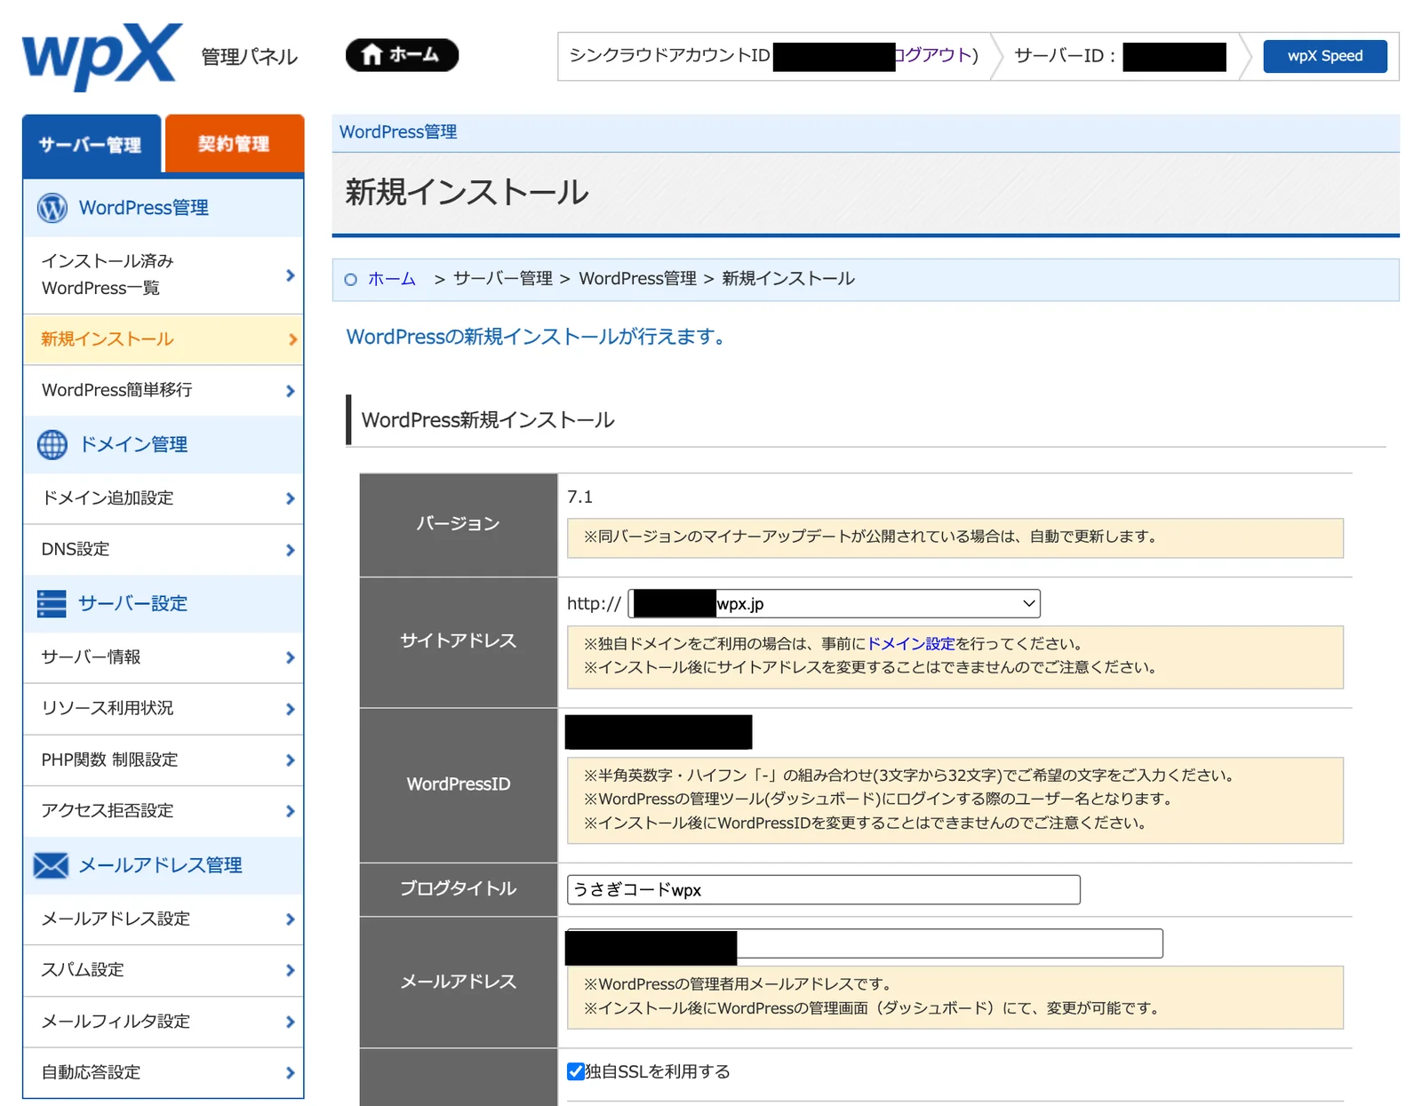Select 新規インストール in sidebar
Viewport: 1422px width, 1106px height.
tap(164, 339)
